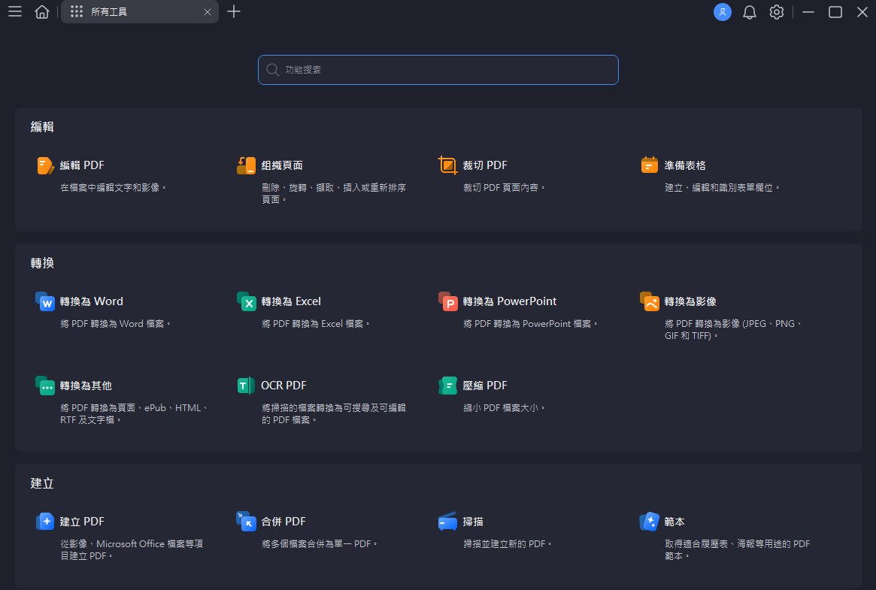The image size is (876, 590).
Task: Open the settings gear
Action: tap(777, 12)
